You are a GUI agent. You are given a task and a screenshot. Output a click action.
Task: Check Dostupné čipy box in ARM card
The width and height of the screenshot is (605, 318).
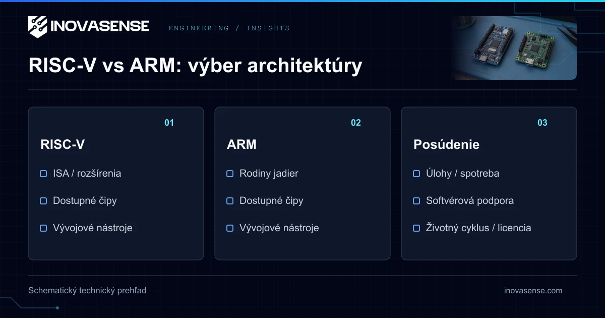[x=230, y=201]
